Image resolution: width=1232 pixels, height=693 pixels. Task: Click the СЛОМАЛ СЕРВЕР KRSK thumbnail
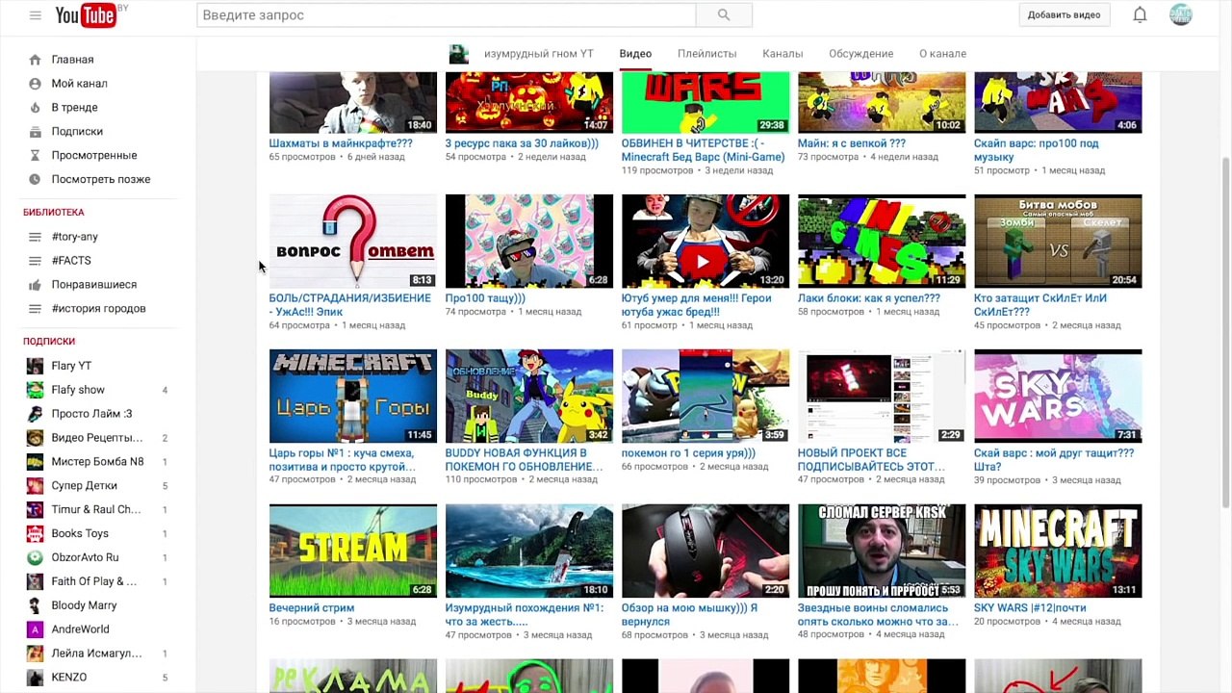click(x=882, y=551)
